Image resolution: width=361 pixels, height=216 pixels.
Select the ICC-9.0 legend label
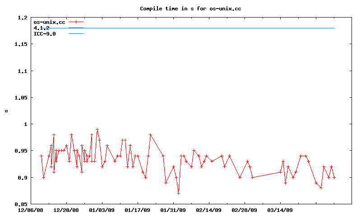45,34
